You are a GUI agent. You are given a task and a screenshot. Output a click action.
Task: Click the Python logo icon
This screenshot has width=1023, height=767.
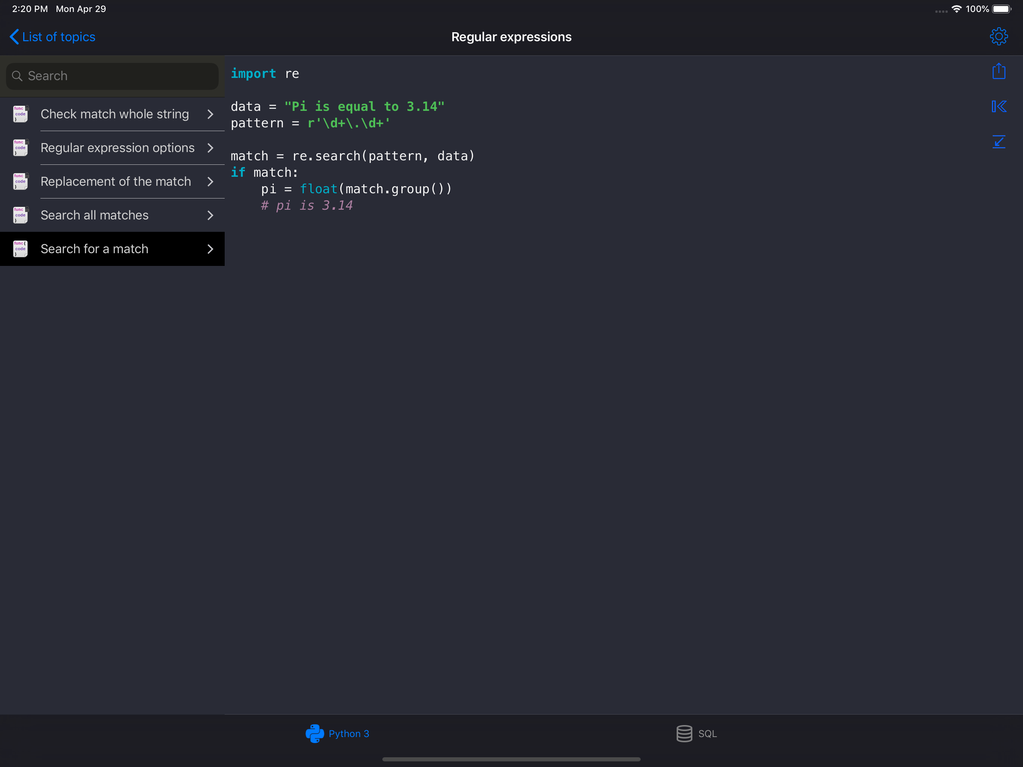click(x=315, y=733)
